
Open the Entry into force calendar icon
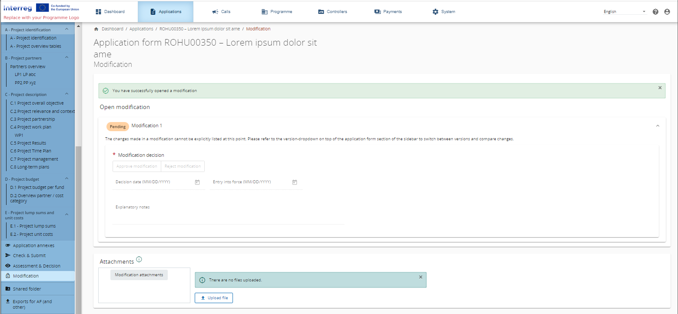click(x=294, y=182)
